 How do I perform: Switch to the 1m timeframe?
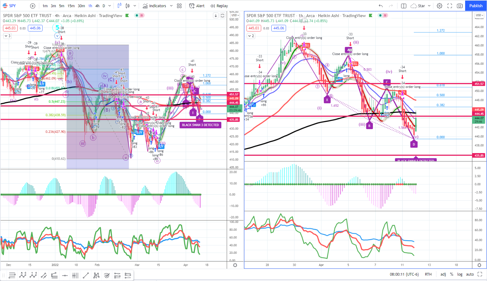45,6
